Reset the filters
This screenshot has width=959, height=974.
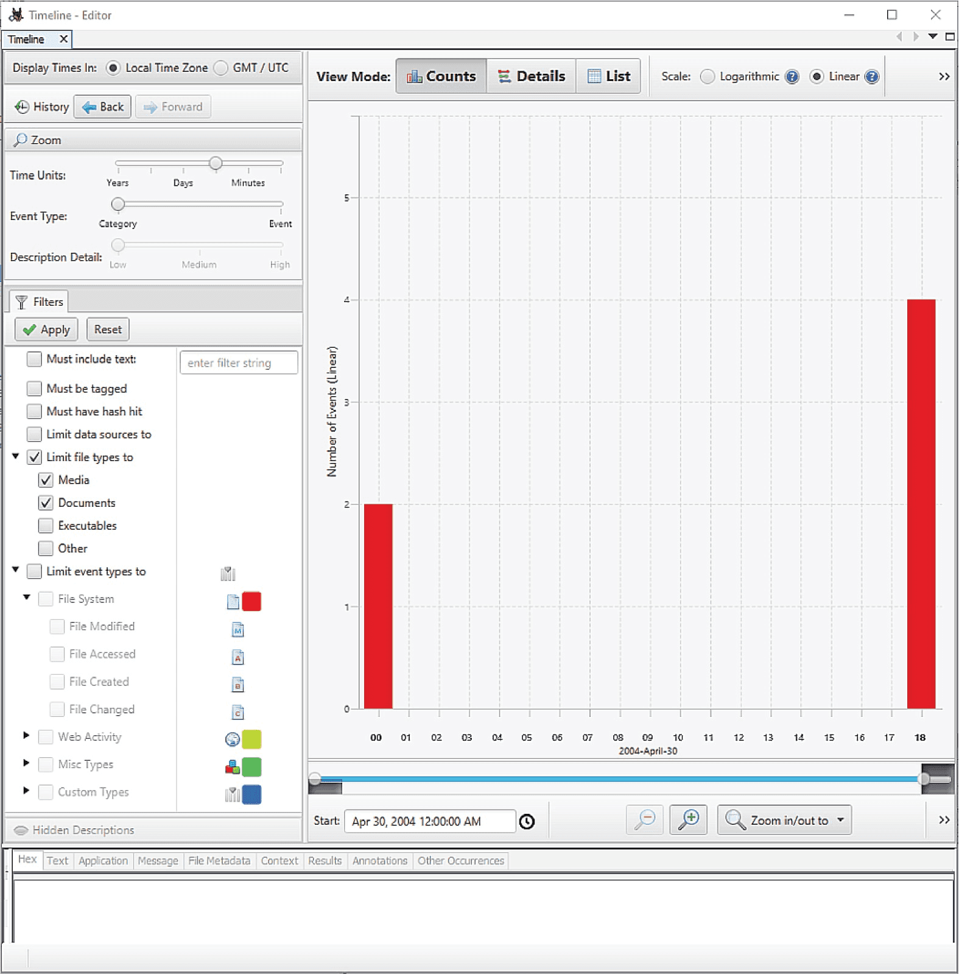[108, 330]
